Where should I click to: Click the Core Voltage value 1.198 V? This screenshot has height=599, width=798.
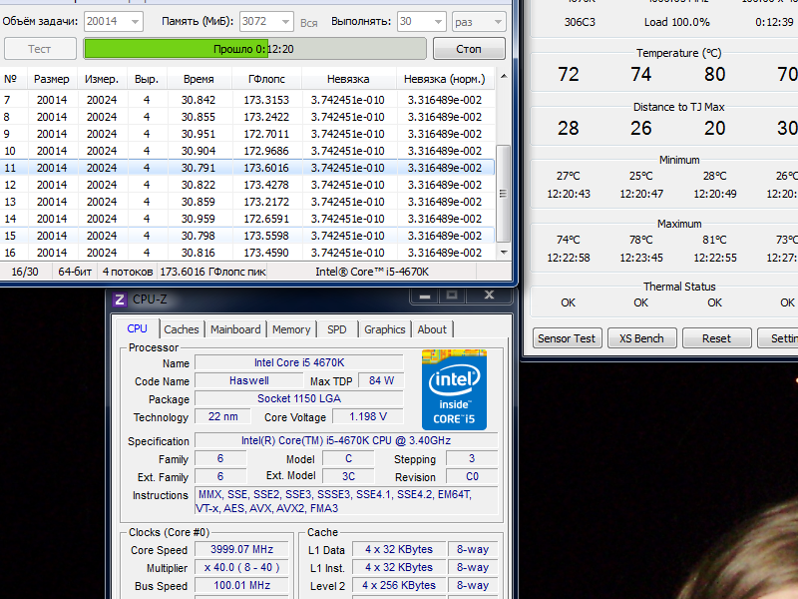[x=368, y=416]
